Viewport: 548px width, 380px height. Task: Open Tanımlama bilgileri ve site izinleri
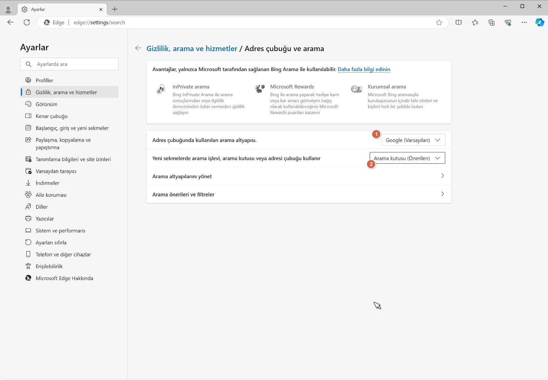(69, 159)
